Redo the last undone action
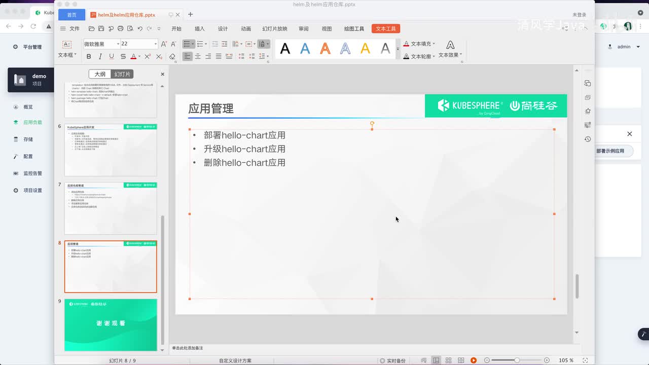The width and height of the screenshot is (649, 365). (149, 29)
